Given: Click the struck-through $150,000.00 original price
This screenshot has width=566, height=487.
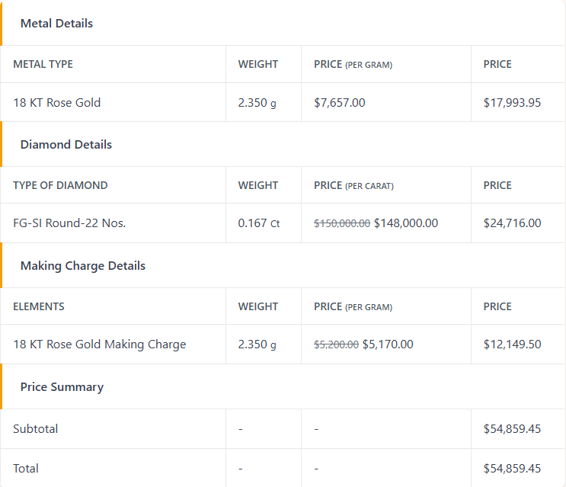Looking at the screenshot, I should (x=342, y=223).
